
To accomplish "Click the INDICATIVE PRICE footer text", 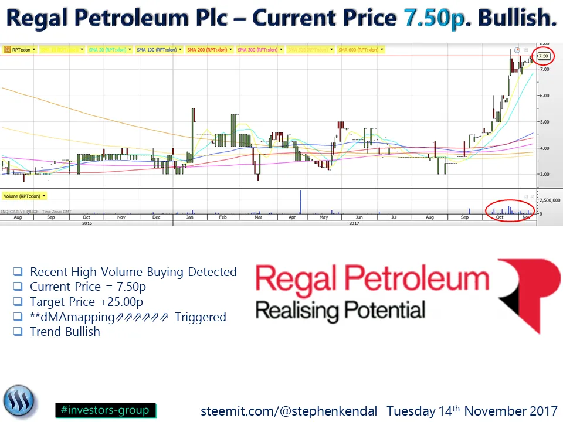I will click(x=19, y=212).
